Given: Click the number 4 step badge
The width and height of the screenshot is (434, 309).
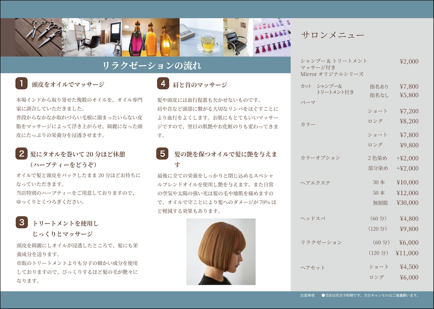Looking at the screenshot, I should coord(163,83).
